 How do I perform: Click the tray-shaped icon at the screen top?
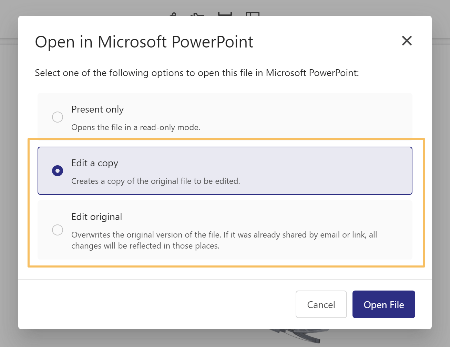click(x=225, y=14)
